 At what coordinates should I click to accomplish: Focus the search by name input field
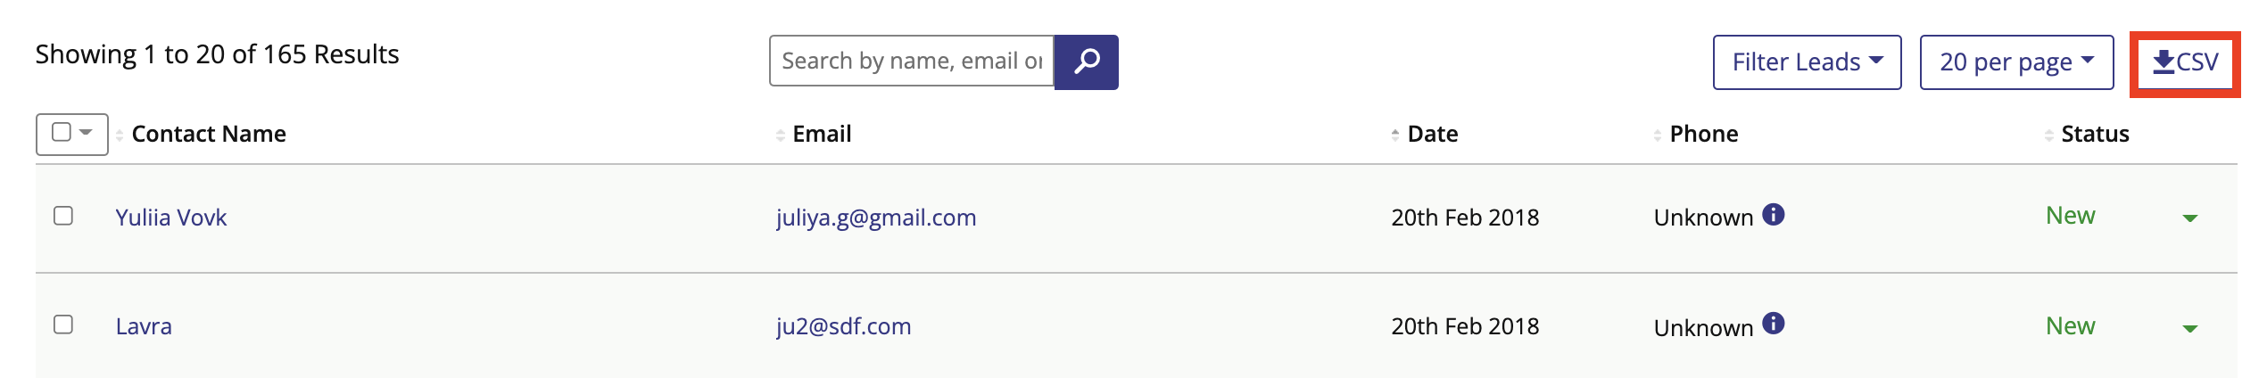point(912,61)
